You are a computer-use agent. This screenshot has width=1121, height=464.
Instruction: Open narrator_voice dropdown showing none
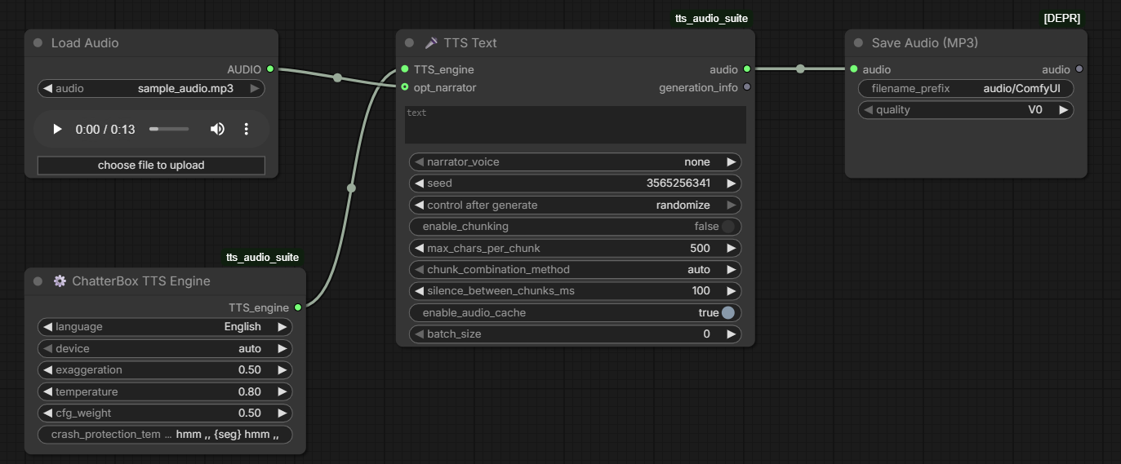[x=576, y=162]
